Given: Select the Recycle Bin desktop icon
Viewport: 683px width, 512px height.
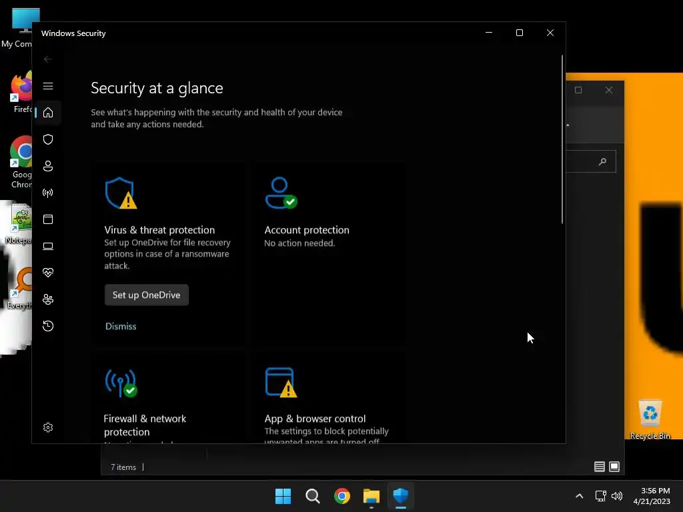Looking at the screenshot, I should [x=650, y=419].
